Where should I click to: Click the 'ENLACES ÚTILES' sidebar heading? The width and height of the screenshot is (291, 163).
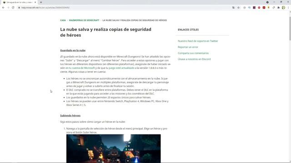[188, 29]
